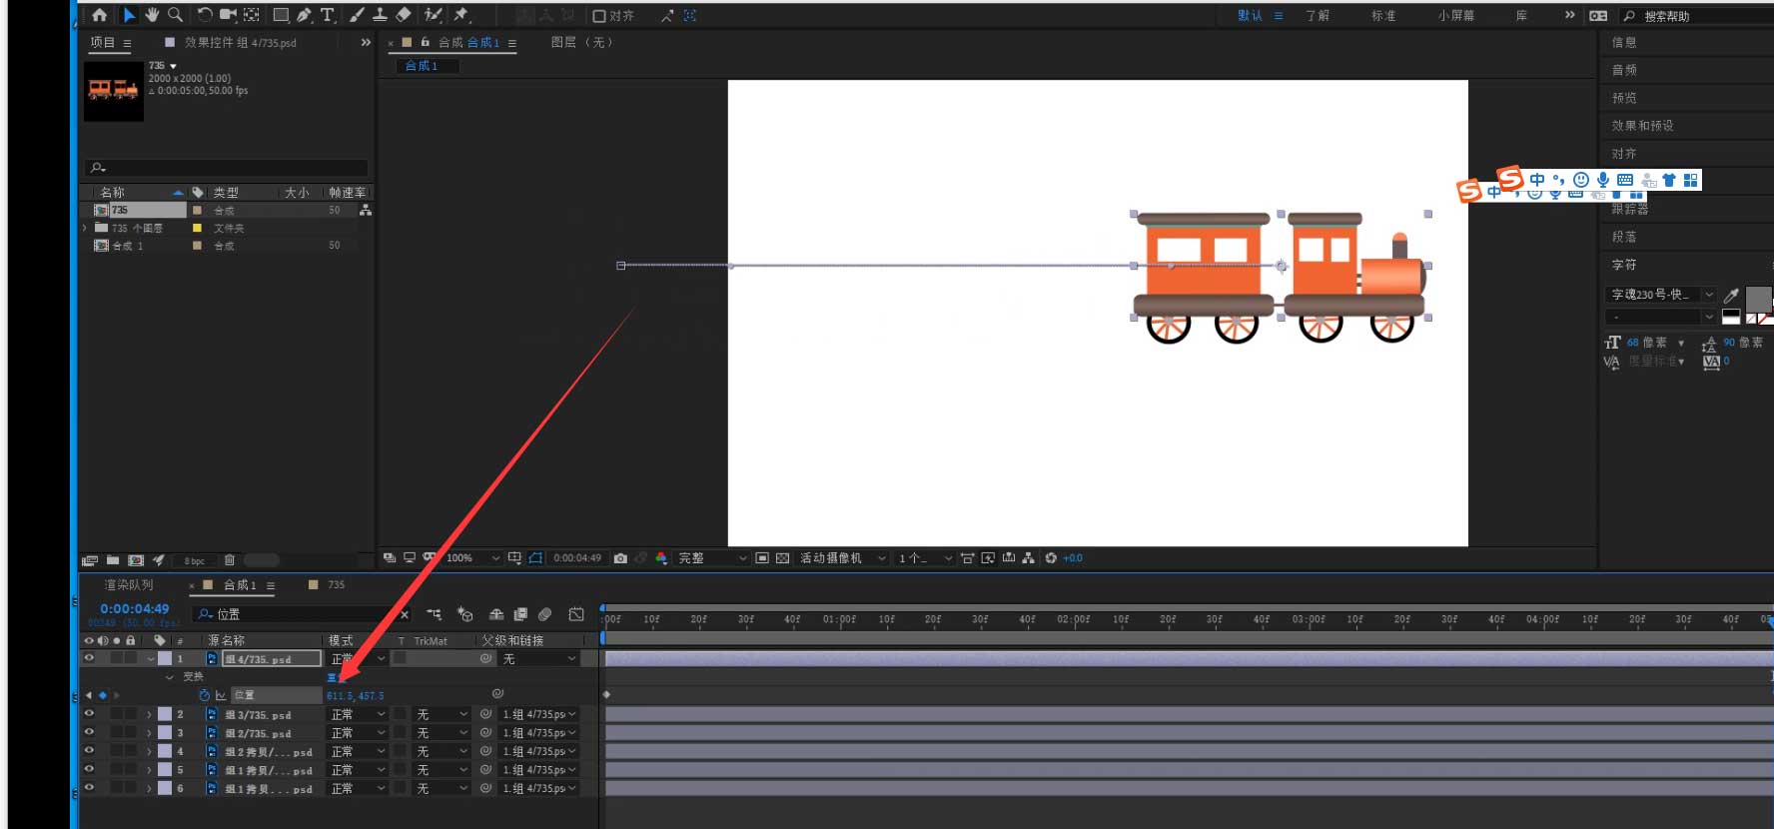
Task: Expand layer 2 properties with its arrow
Action: coord(149,715)
